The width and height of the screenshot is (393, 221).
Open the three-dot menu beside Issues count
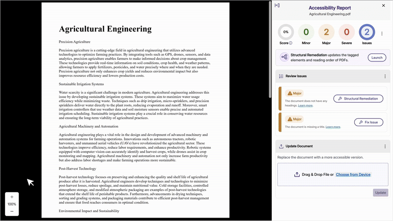click(382, 34)
